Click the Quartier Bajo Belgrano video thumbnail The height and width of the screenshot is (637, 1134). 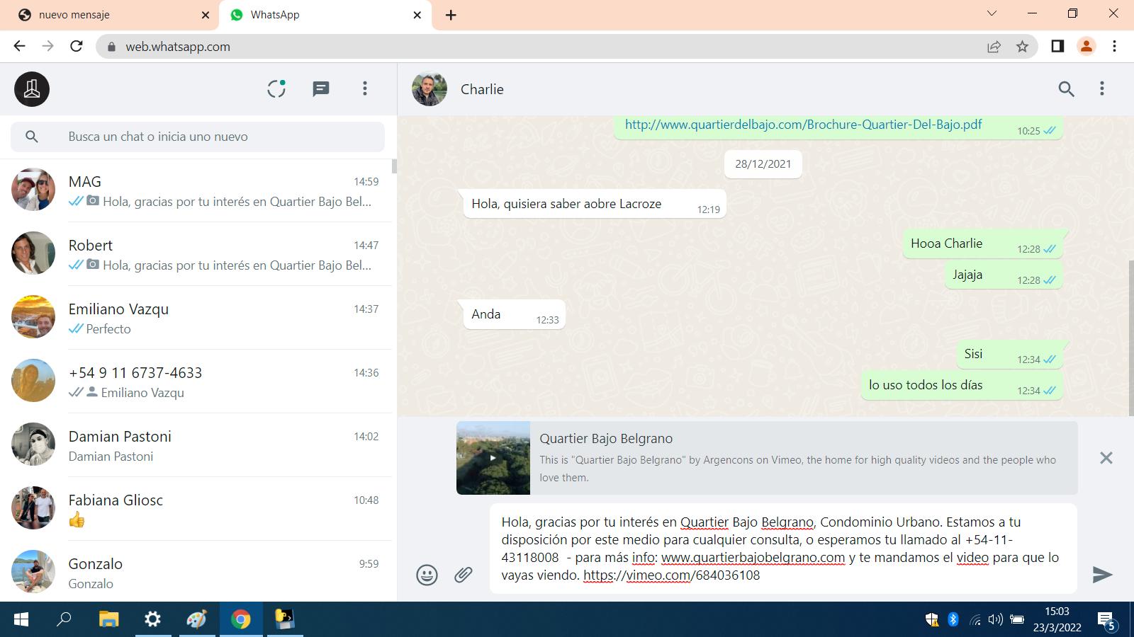pyautogui.click(x=493, y=458)
